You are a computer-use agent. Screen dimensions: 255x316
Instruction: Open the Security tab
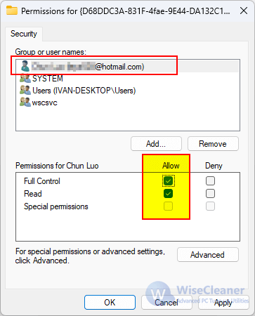24,34
